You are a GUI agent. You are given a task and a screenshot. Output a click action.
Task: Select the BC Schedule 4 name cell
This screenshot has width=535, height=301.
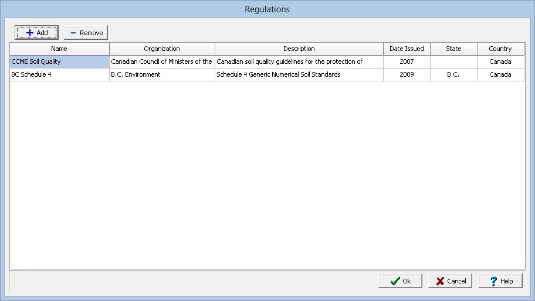[59, 74]
